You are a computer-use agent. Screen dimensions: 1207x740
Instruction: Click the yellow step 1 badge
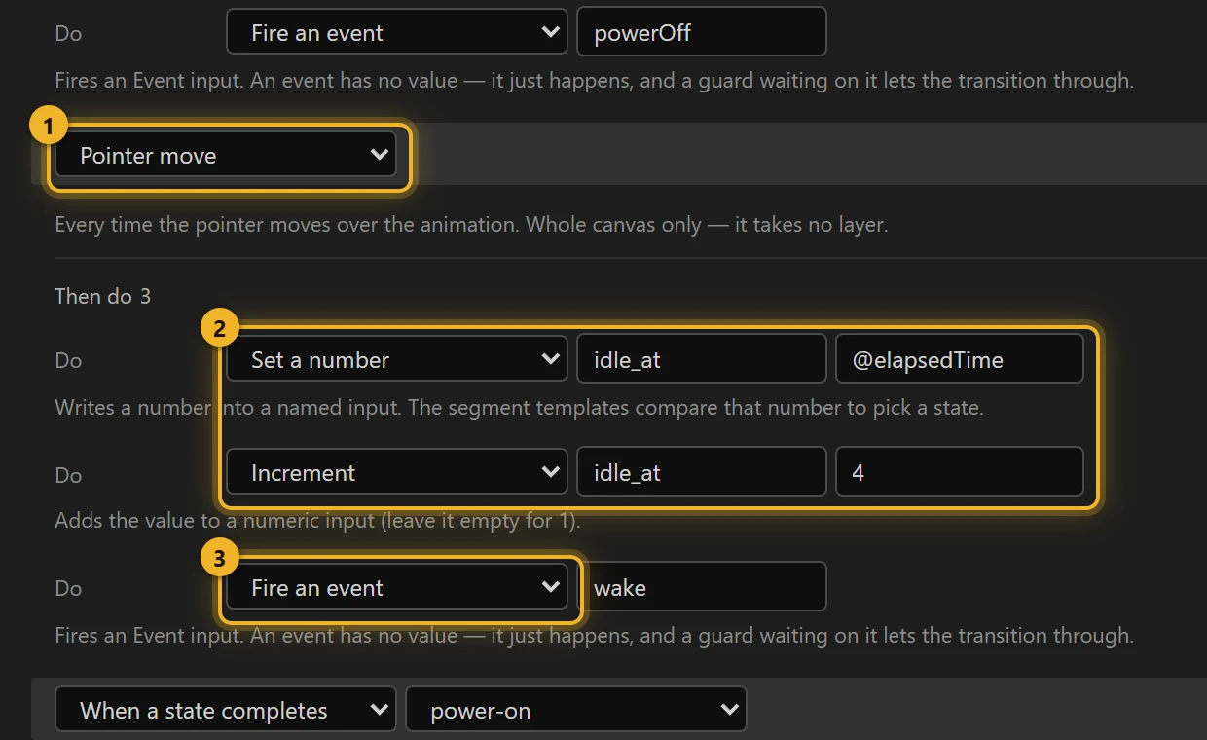48,126
